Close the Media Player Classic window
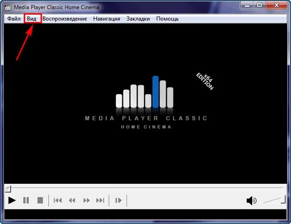Image resolution: width=291 pixels, height=224 pixels. tap(276, 5)
